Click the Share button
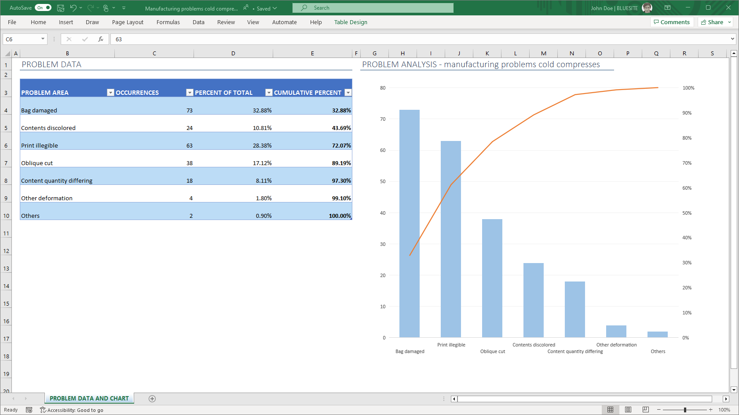 coord(712,22)
